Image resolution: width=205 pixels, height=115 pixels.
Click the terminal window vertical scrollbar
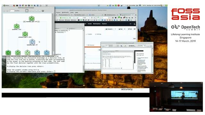pyautogui.click(x=83, y=51)
